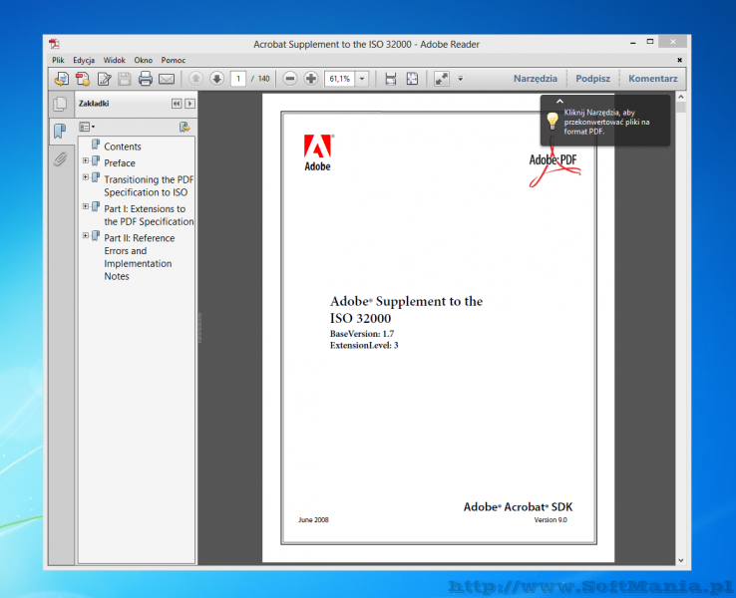This screenshot has height=598, width=736.
Task: Zoom in with the plus button
Action: coord(311,79)
